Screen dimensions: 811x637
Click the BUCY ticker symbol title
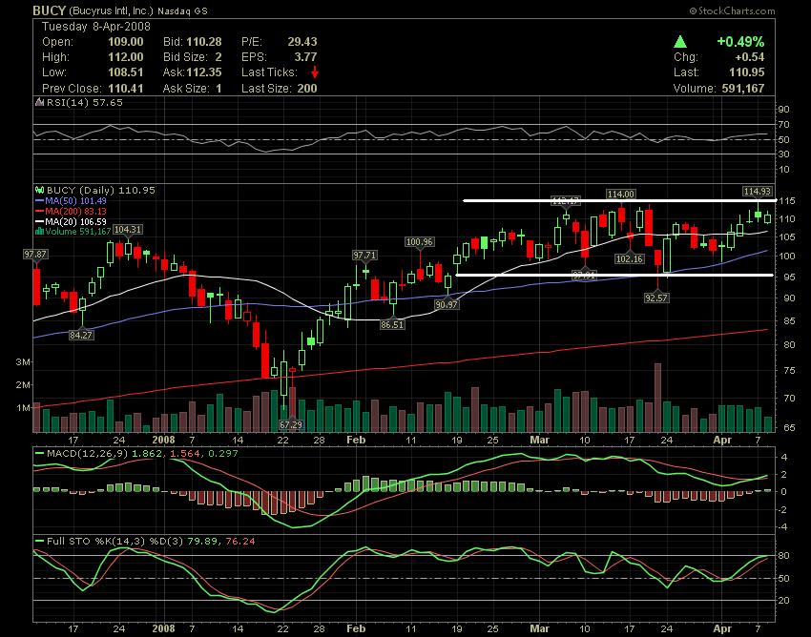[x=49, y=10]
